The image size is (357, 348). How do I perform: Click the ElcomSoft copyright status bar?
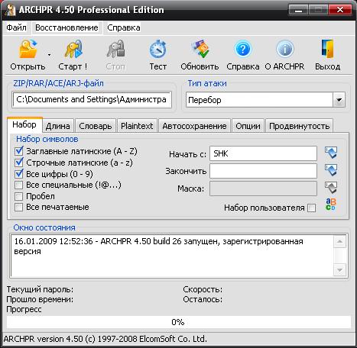click(x=105, y=339)
